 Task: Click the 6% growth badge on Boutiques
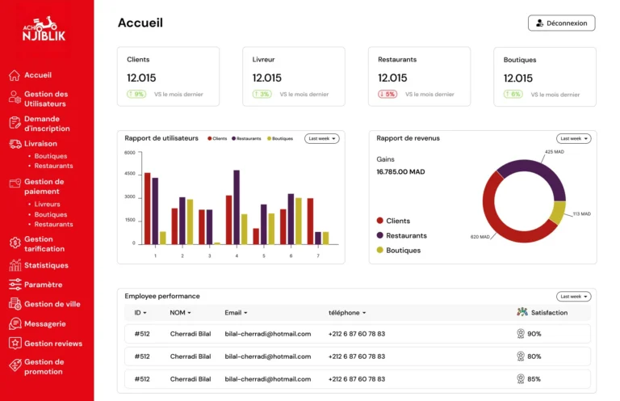coord(513,95)
